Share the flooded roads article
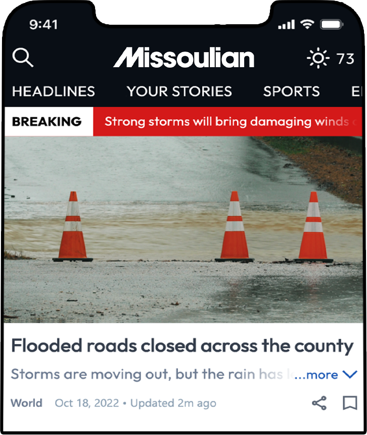The width and height of the screenshot is (367, 435). [319, 403]
